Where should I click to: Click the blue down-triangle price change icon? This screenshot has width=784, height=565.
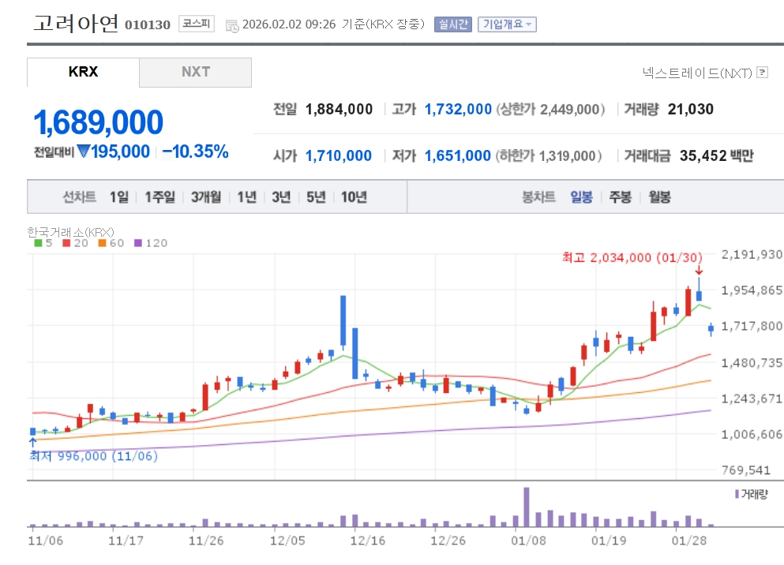pyautogui.click(x=84, y=152)
